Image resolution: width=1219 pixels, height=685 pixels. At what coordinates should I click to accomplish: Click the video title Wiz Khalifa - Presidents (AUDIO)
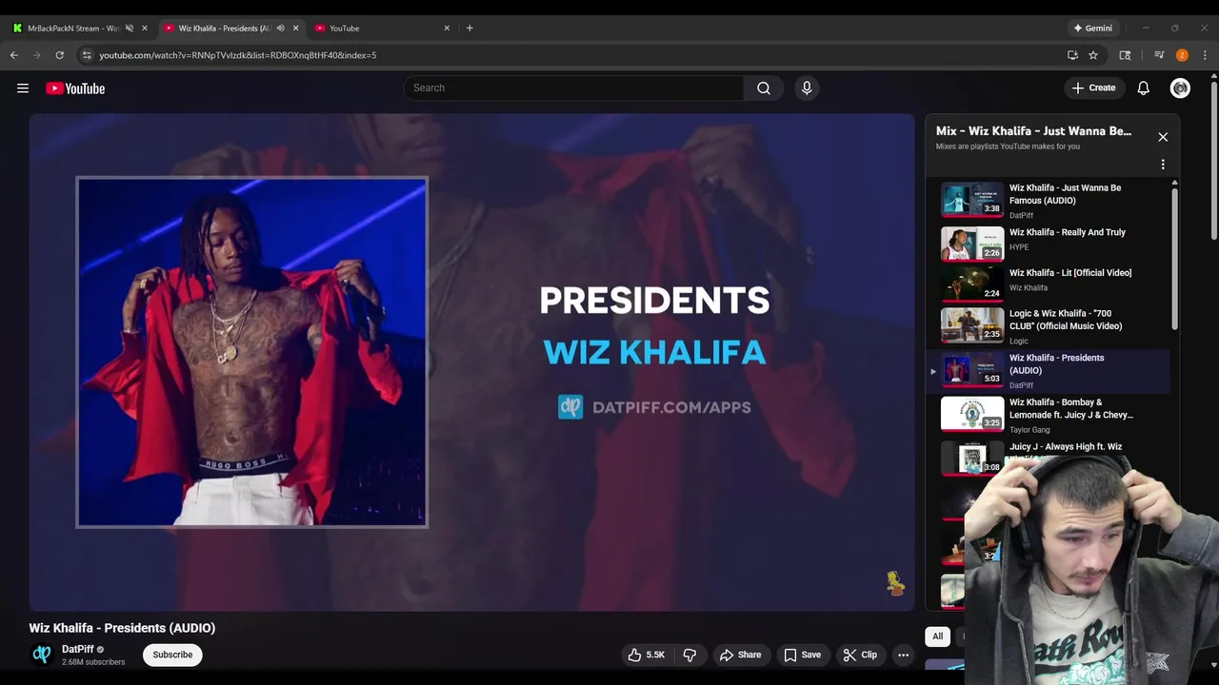coord(122,628)
